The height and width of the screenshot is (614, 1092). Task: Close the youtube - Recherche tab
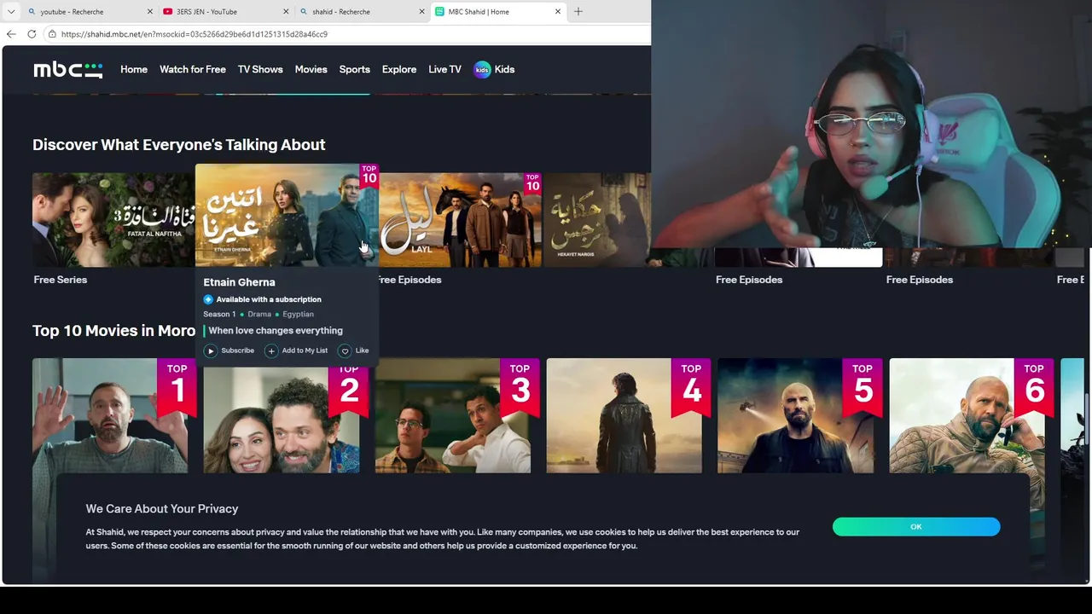tap(150, 12)
